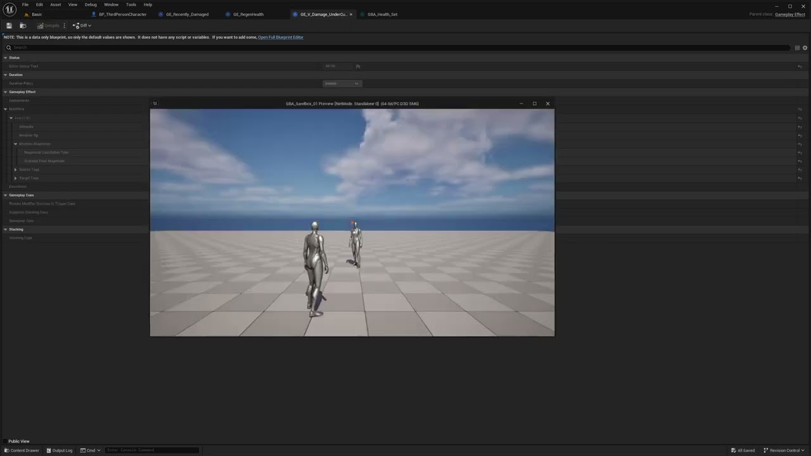The image size is (811, 456).
Task: Switch to GBA_Health_Set tab
Action: [382, 14]
